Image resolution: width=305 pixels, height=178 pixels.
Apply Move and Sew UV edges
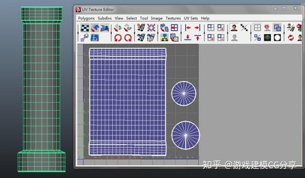(151, 38)
